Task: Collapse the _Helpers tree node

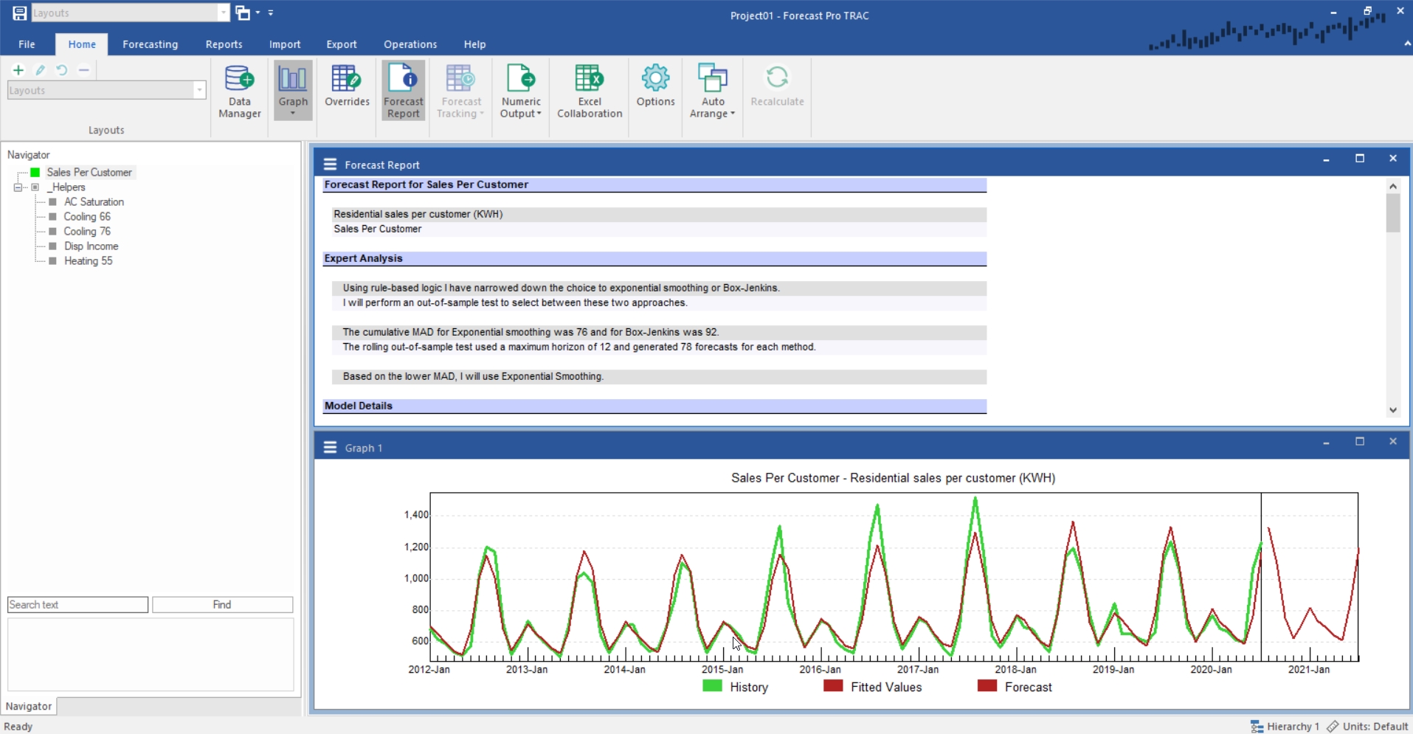Action: click(18, 187)
